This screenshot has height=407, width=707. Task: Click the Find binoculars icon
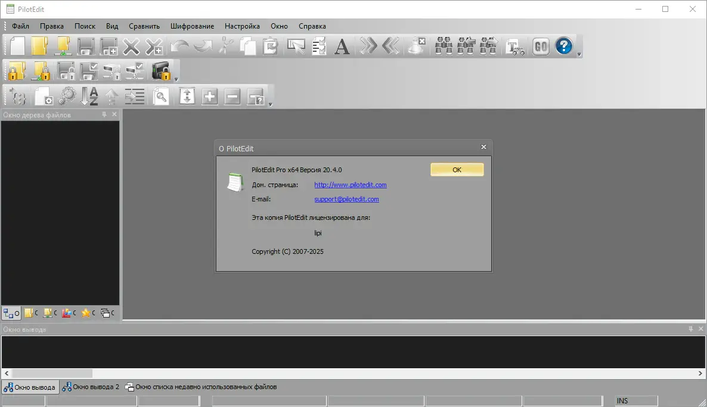point(444,46)
